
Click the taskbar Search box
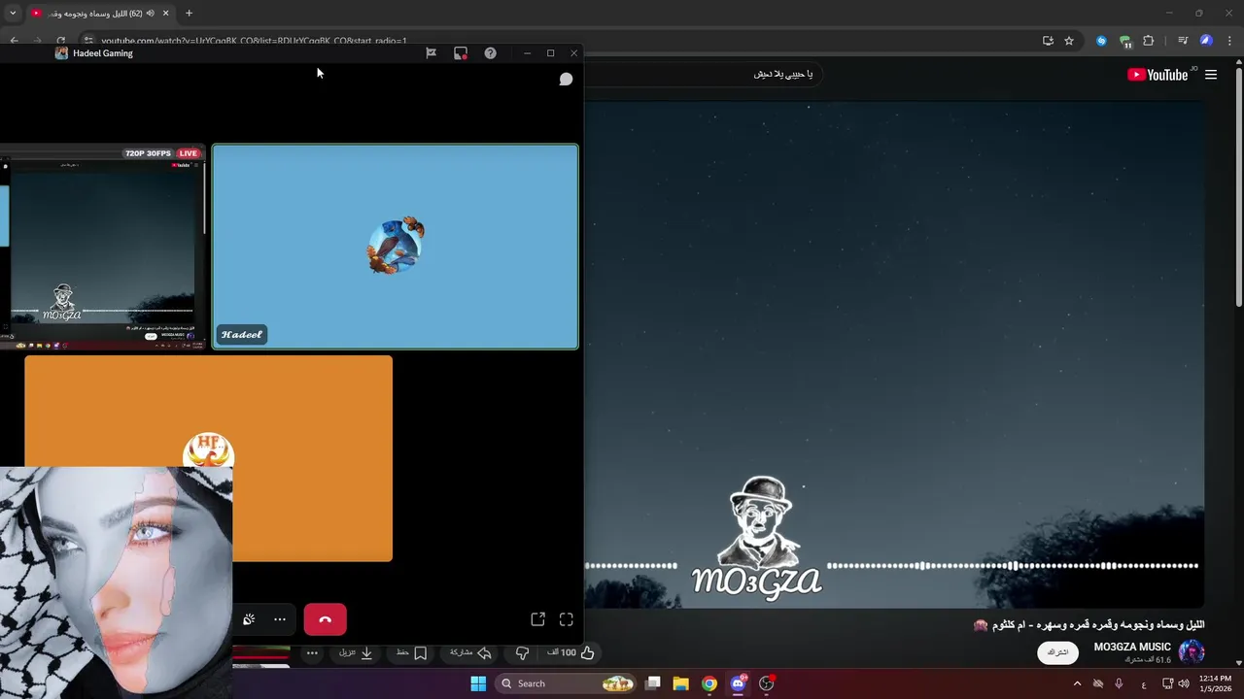point(568,683)
